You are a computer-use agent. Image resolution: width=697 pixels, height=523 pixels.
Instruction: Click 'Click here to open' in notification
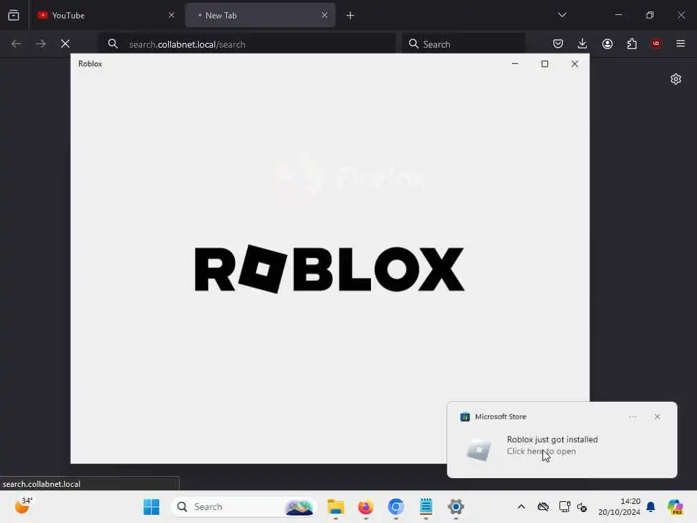(541, 451)
